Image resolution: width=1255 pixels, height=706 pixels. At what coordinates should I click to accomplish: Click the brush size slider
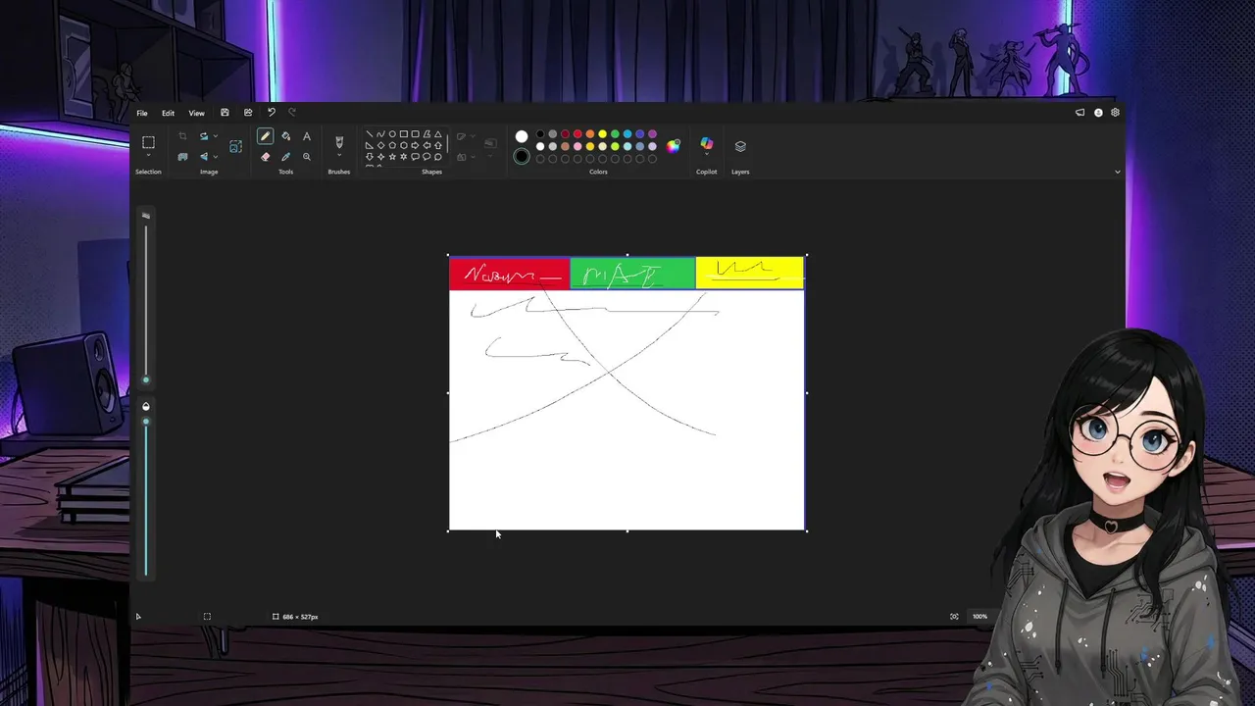[x=146, y=302]
